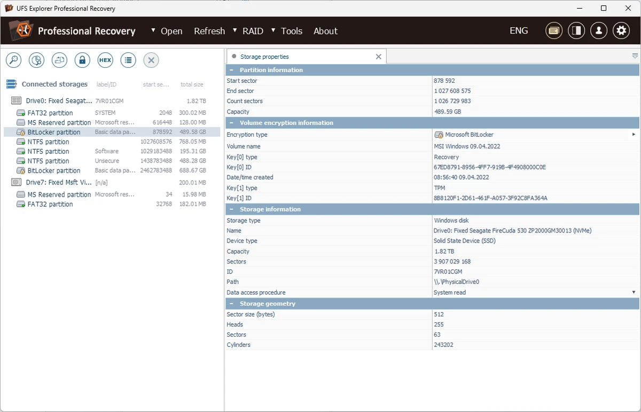Click Device type Solid State Device value

tap(465, 241)
